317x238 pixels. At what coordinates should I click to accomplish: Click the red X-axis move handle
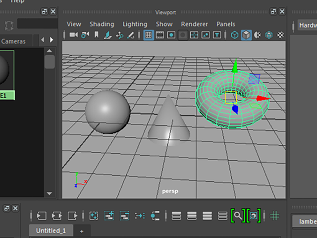263,99
